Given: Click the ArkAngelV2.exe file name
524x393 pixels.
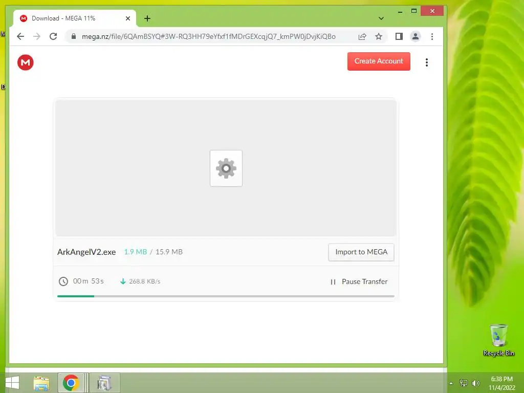Looking at the screenshot, I should [86, 252].
